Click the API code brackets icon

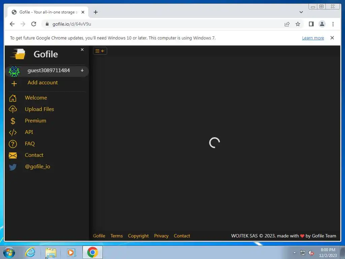click(13, 132)
